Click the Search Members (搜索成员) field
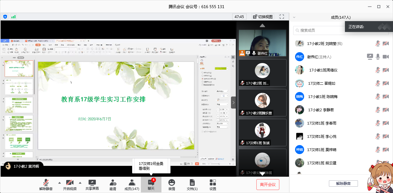The width and height of the screenshot is (393, 193). 320,30
